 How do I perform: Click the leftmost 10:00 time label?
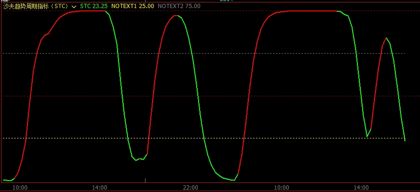click(19, 187)
